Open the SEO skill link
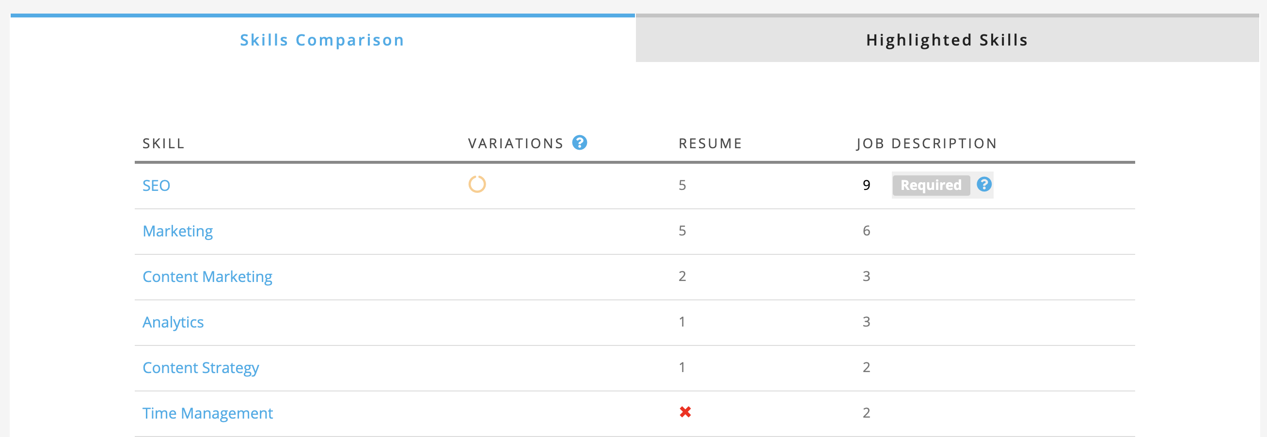 click(157, 186)
